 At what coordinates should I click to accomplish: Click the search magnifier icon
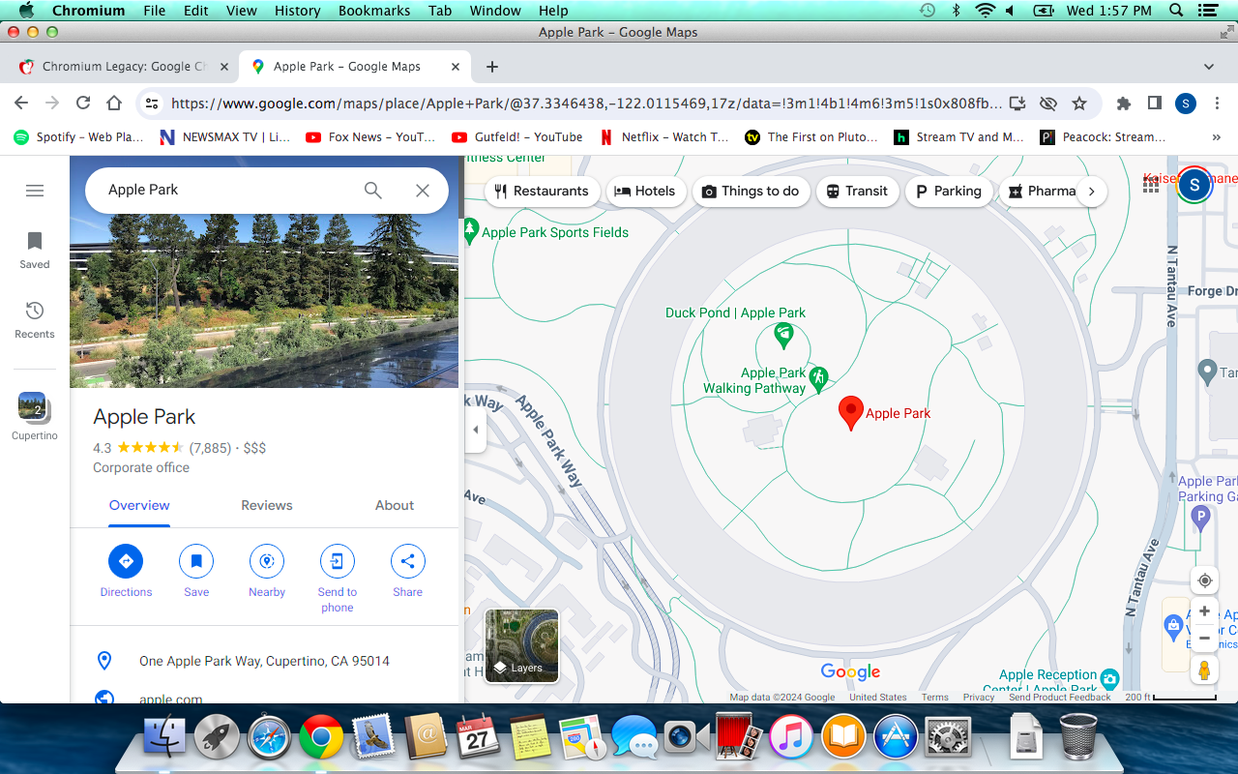tap(373, 191)
